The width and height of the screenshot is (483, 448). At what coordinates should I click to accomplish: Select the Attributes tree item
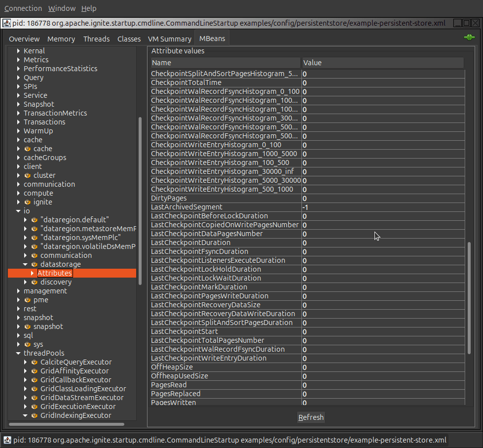[x=55, y=273]
